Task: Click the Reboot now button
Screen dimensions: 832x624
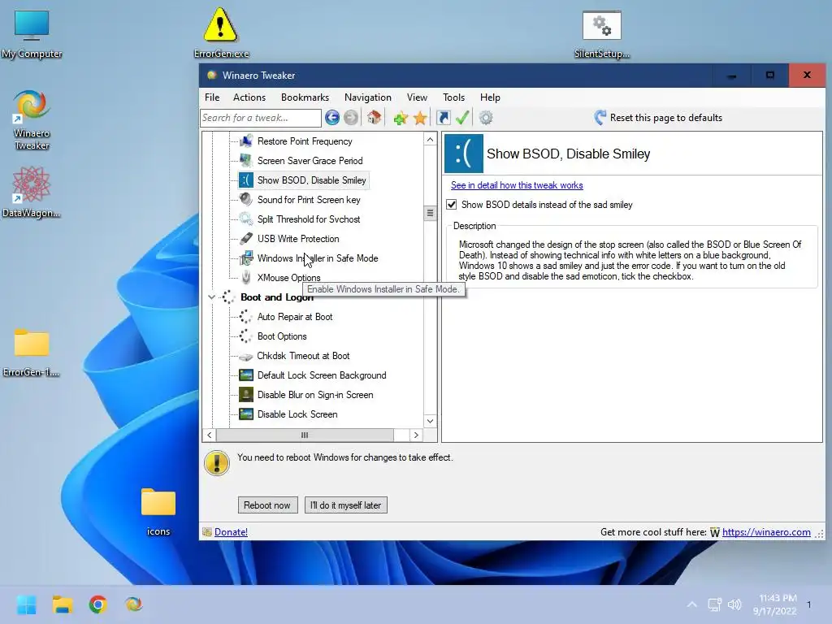Action: pyautogui.click(x=267, y=505)
